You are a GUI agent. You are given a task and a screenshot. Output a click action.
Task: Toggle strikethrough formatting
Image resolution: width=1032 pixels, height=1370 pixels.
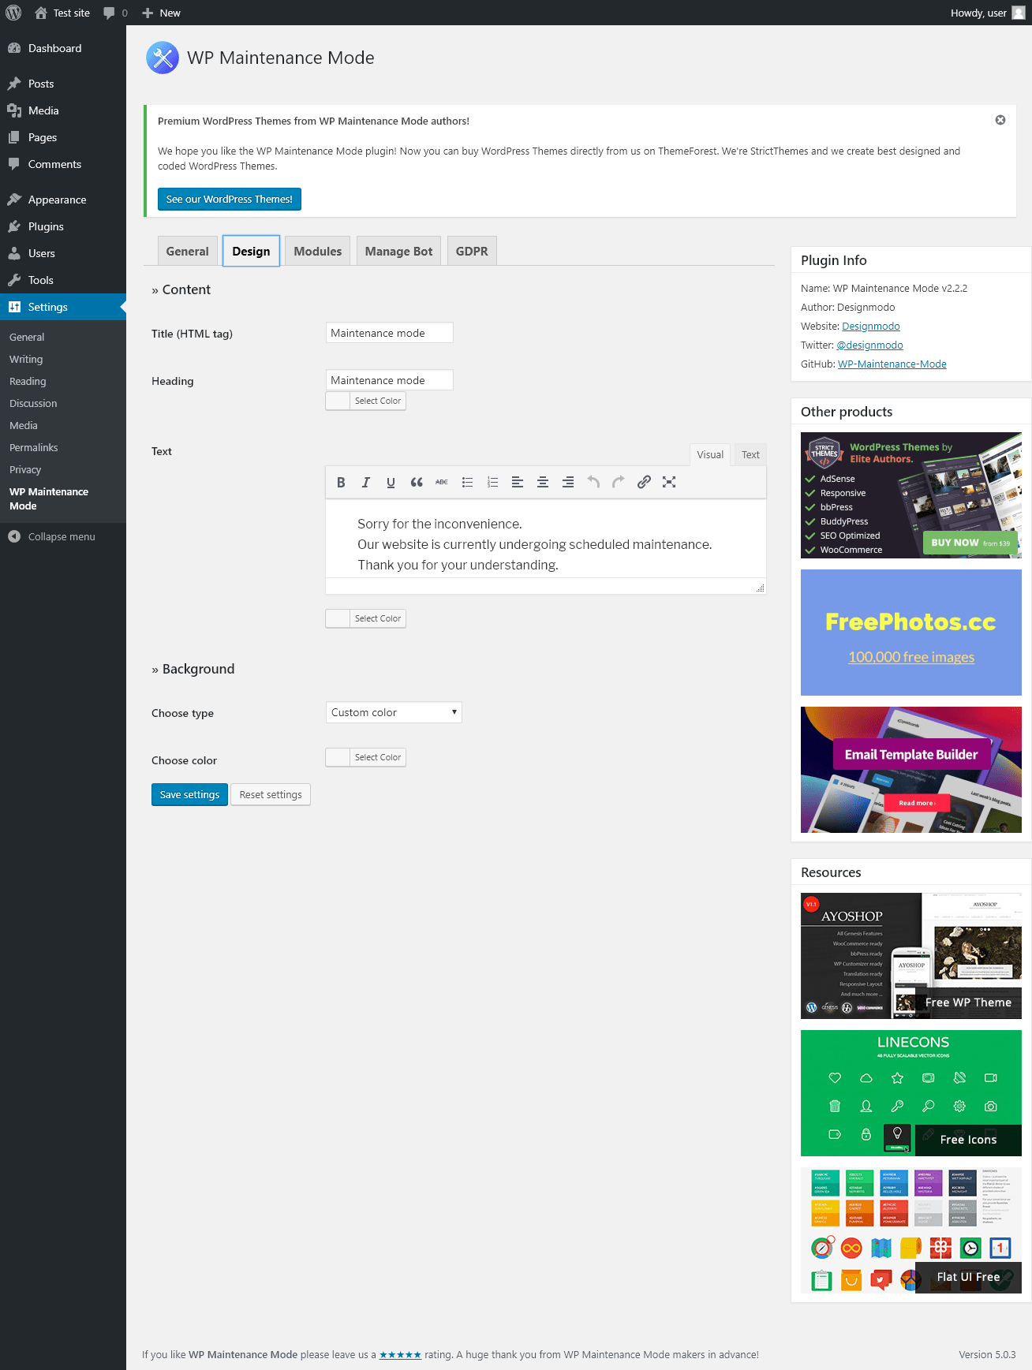pos(442,482)
